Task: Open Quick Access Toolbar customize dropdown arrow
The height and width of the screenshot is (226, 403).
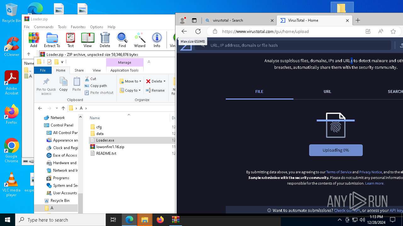Action: click(x=62, y=62)
